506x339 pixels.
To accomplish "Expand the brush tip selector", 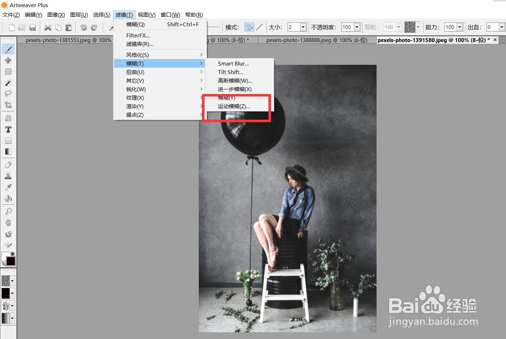I will click(x=12, y=306).
